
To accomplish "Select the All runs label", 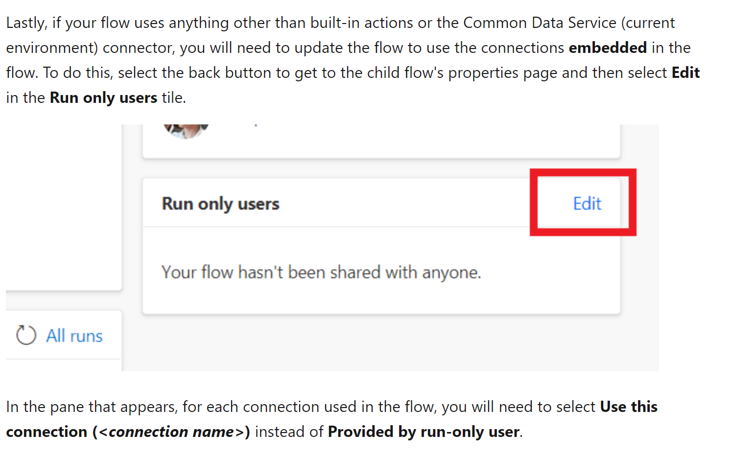I will [74, 336].
